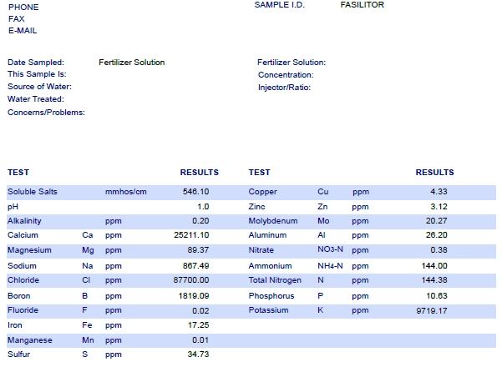The height and width of the screenshot is (367, 502).
Task: Click the Potassium test name
Action: [269, 310]
